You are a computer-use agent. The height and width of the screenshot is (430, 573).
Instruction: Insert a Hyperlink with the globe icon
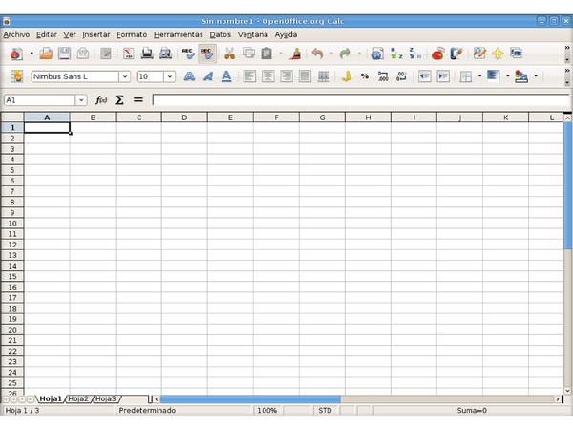click(377, 54)
